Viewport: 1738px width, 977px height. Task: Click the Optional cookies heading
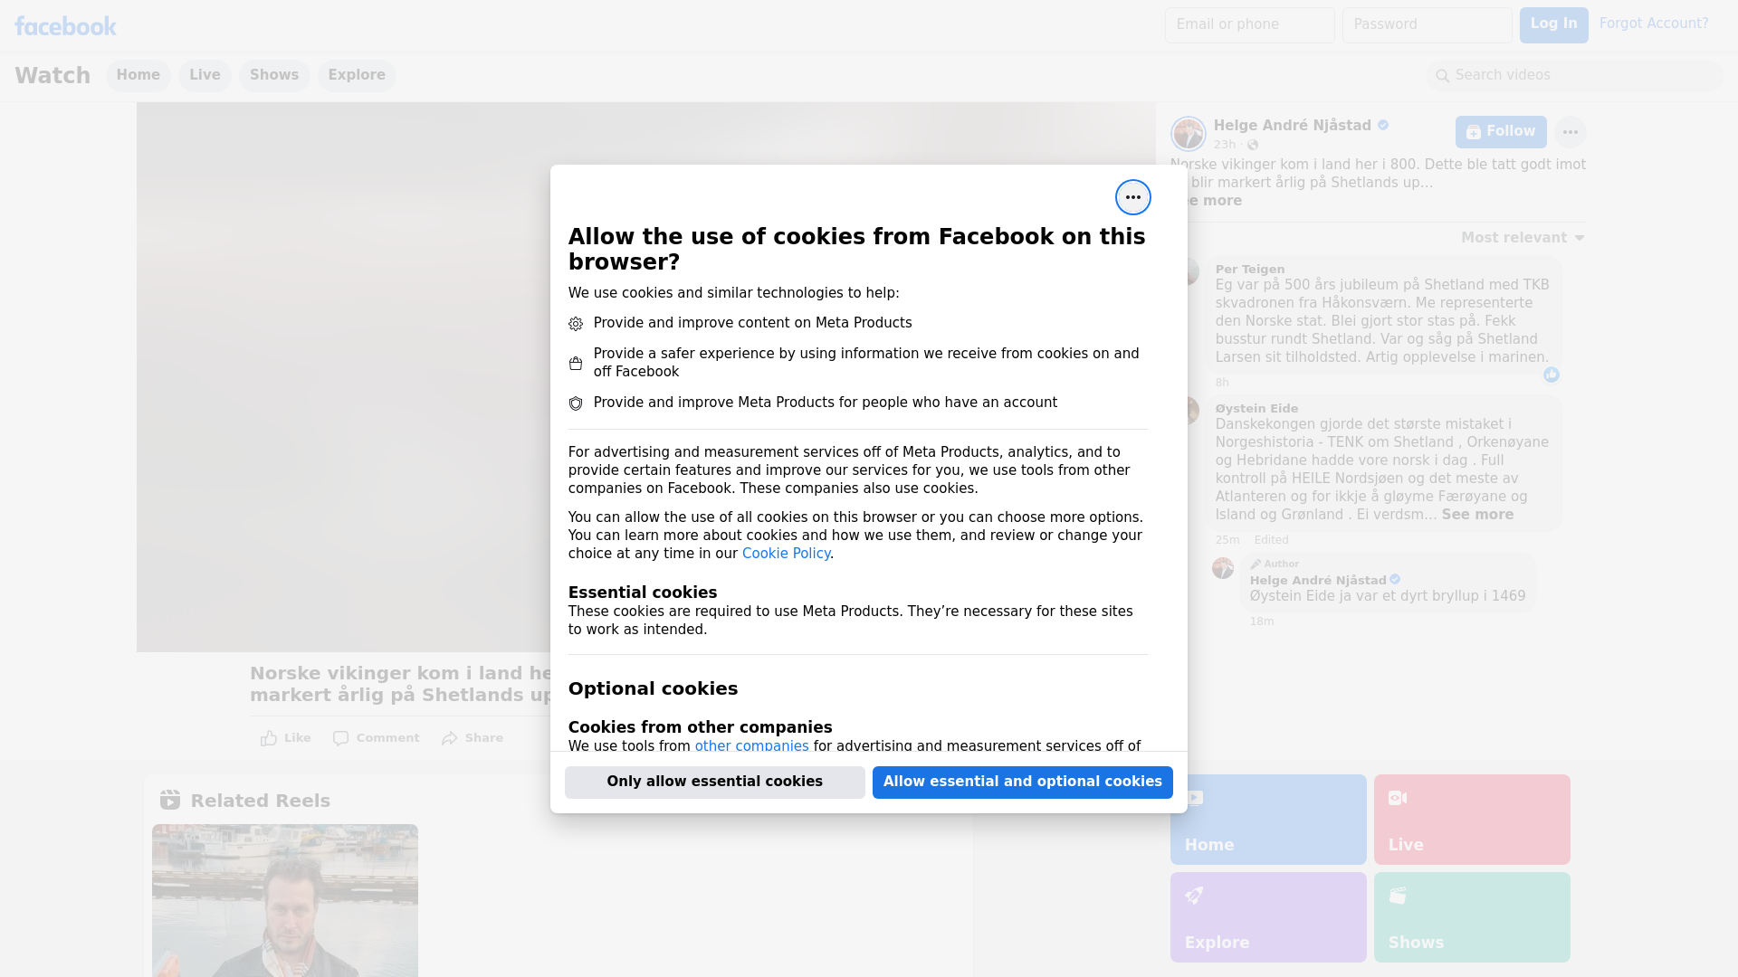point(653,688)
